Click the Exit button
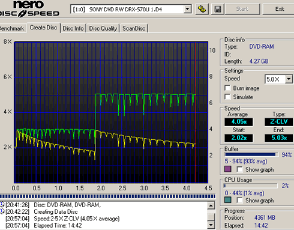The height and width of the screenshot is (230, 294). 279,9
